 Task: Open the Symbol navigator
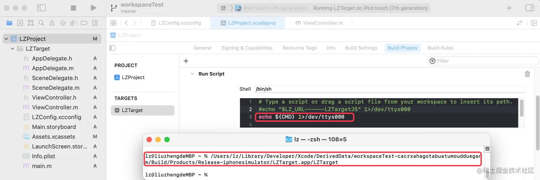pos(31,23)
